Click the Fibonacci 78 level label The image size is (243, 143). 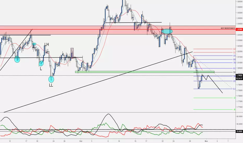click(234, 63)
